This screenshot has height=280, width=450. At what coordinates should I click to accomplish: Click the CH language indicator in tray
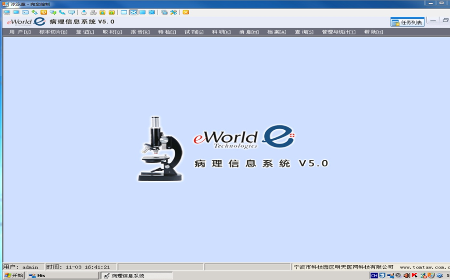(x=374, y=275)
